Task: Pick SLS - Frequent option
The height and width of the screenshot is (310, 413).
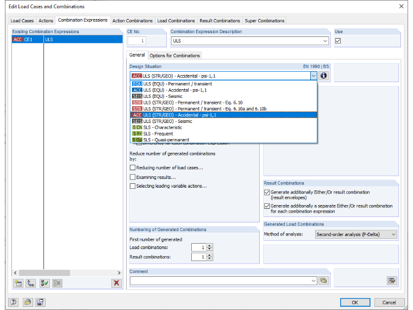Action: pyautogui.click(x=224, y=134)
